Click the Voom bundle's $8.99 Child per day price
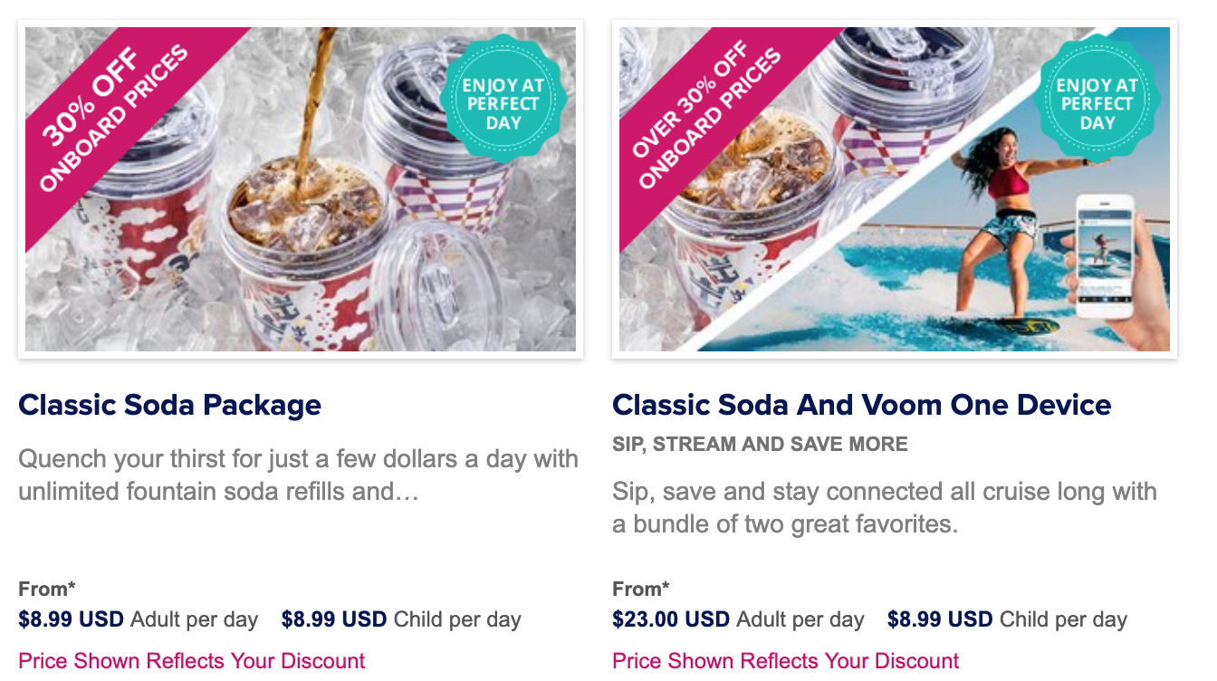 [1007, 620]
